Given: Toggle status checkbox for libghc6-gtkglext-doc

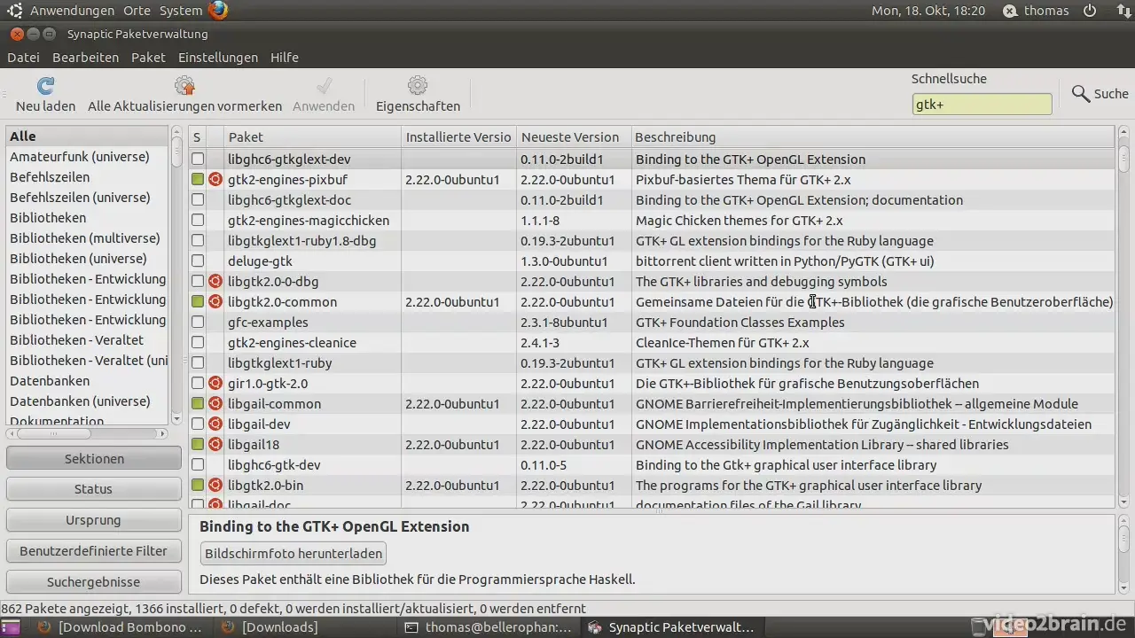Looking at the screenshot, I should pos(198,200).
